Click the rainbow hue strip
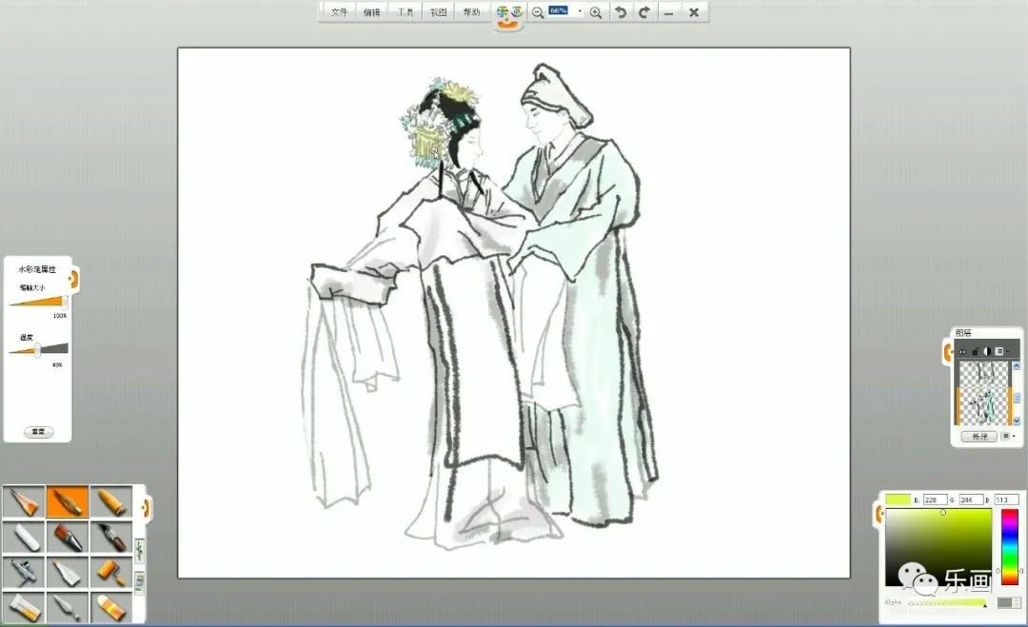This screenshot has width=1028, height=627. [x=1009, y=547]
